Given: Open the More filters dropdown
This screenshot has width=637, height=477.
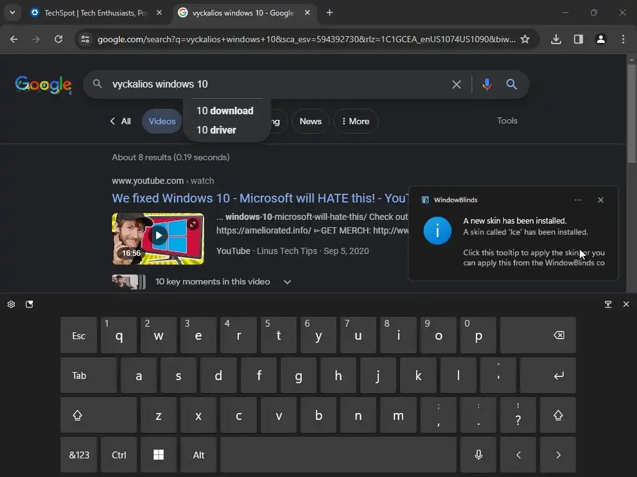Looking at the screenshot, I should click(356, 121).
